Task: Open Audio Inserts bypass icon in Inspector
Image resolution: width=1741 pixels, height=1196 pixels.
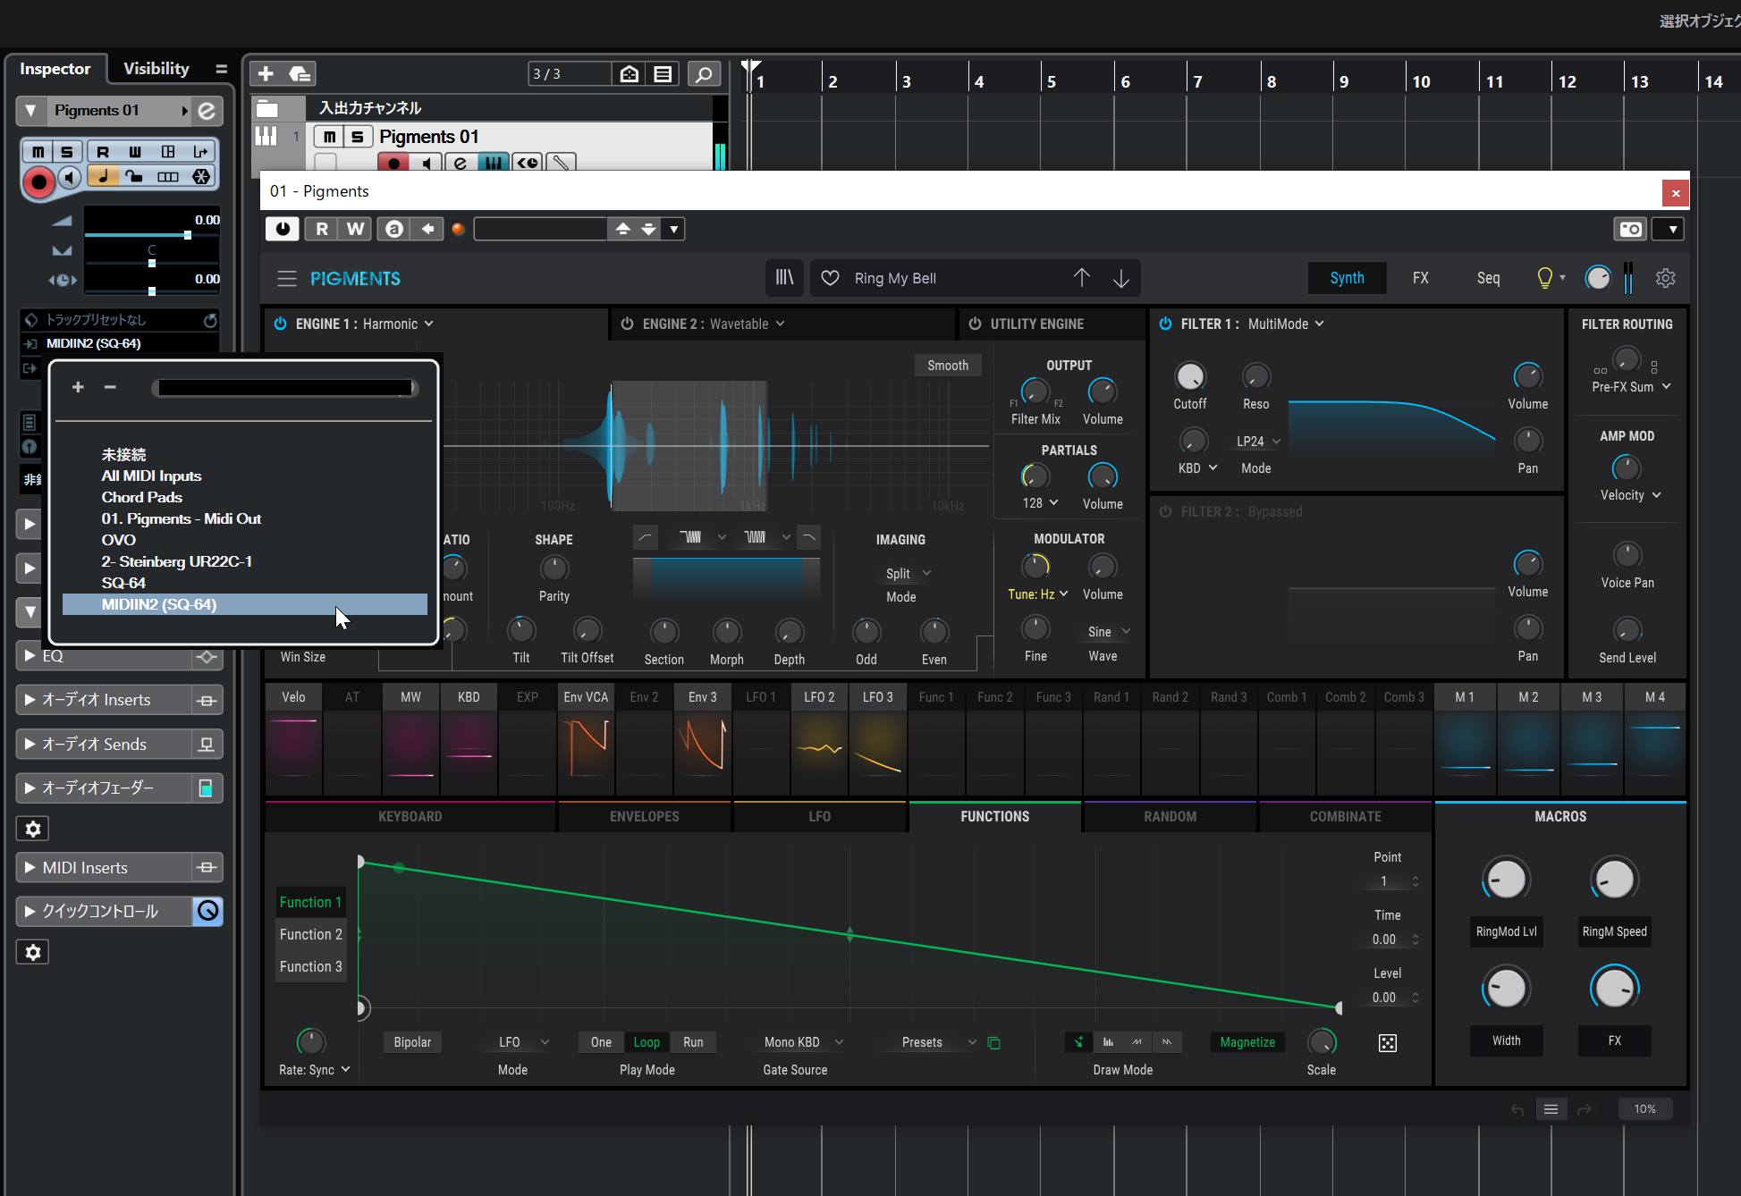Action: pos(207,700)
